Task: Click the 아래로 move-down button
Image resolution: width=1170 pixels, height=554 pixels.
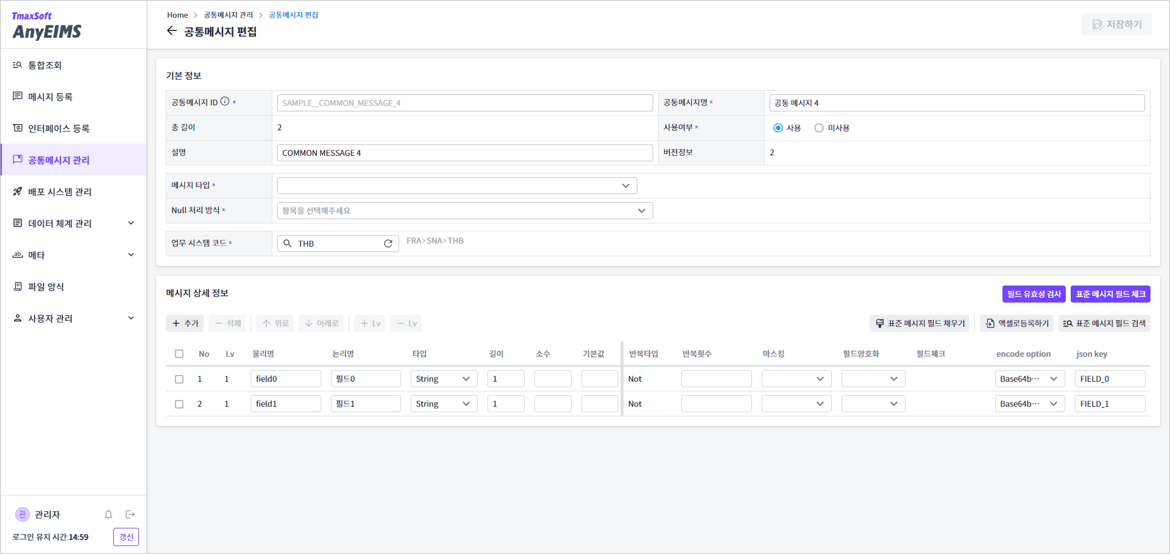Action: click(x=321, y=323)
